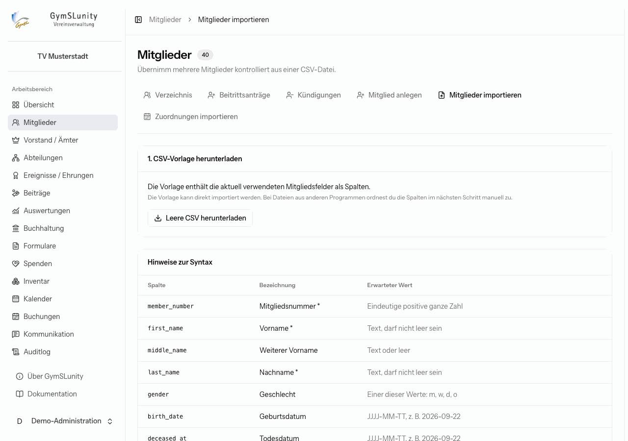Click the Abteilungen hierarchy icon

pyautogui.click(x=16, y=158)
